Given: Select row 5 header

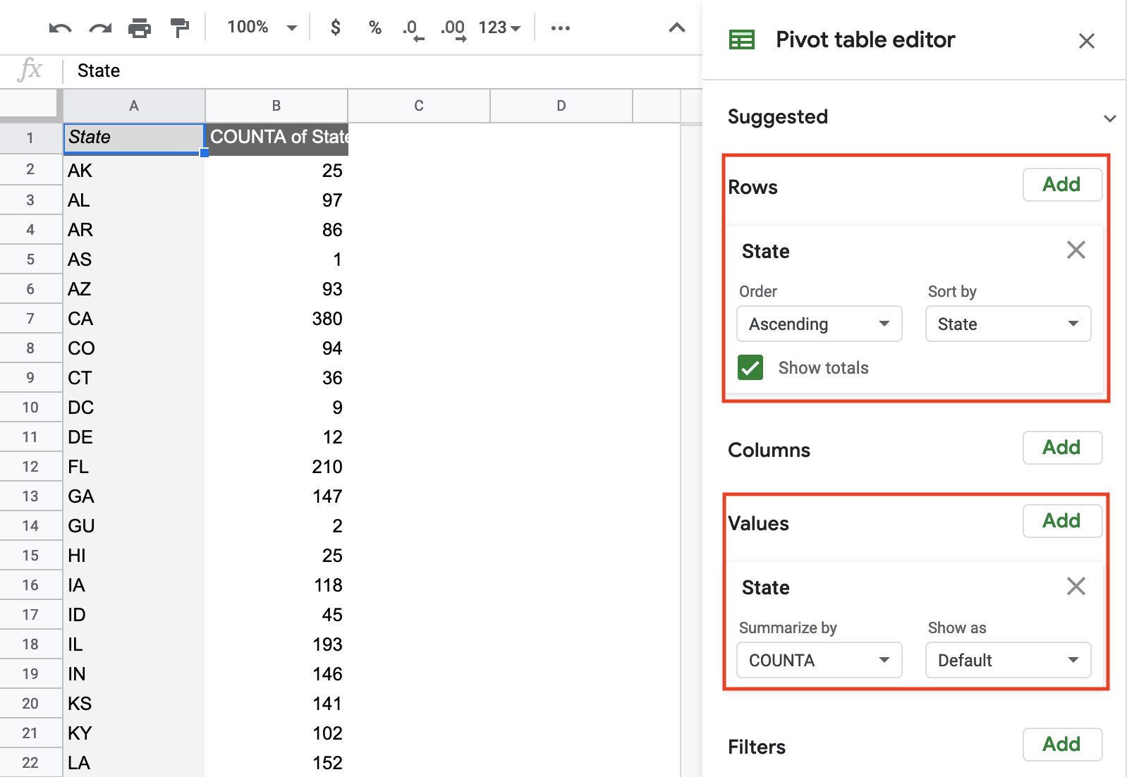Looking at the screenshot, I should (31, 259).
